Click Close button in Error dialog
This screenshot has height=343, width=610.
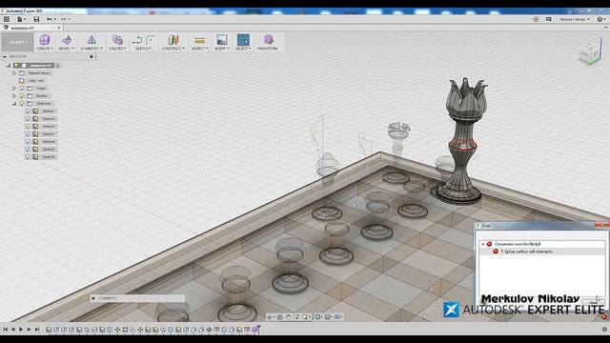[593, 302]
